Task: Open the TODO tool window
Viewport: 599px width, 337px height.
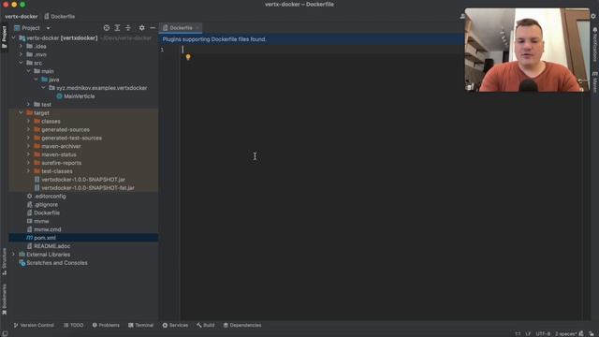Action: pos(73,325)
